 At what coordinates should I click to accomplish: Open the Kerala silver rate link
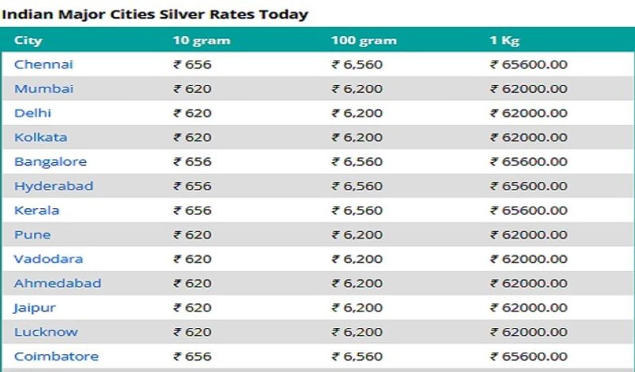click(x=37, y=210)
